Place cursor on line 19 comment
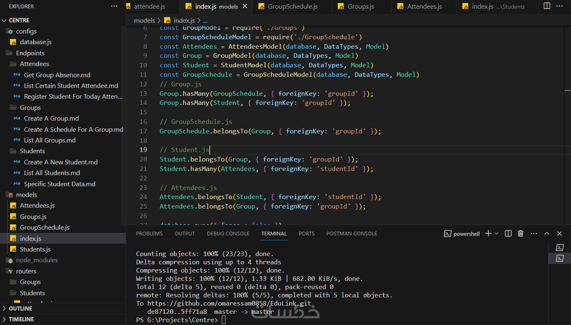 (184, 150)
